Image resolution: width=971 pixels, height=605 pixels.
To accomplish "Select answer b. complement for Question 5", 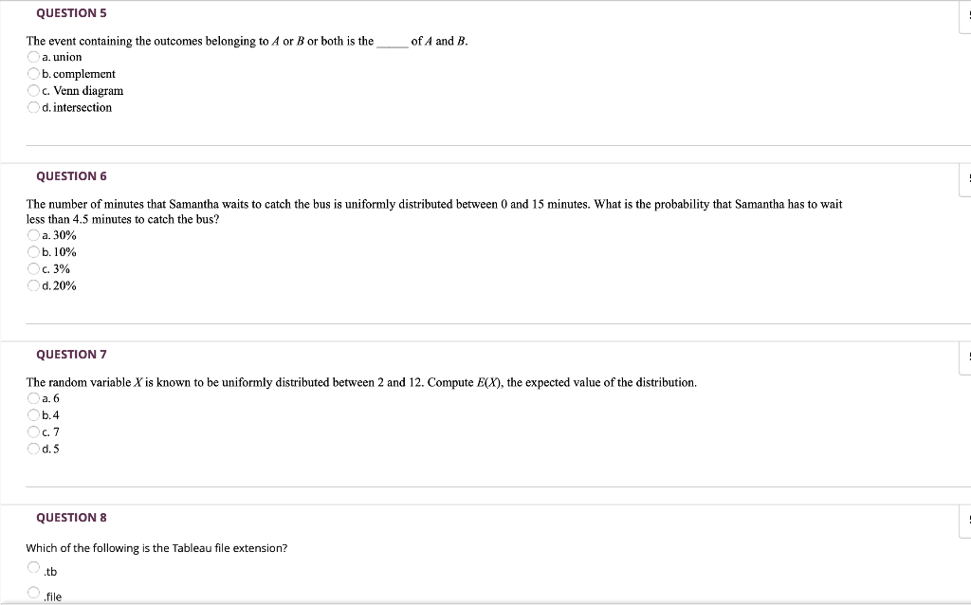I will point(32,74).
